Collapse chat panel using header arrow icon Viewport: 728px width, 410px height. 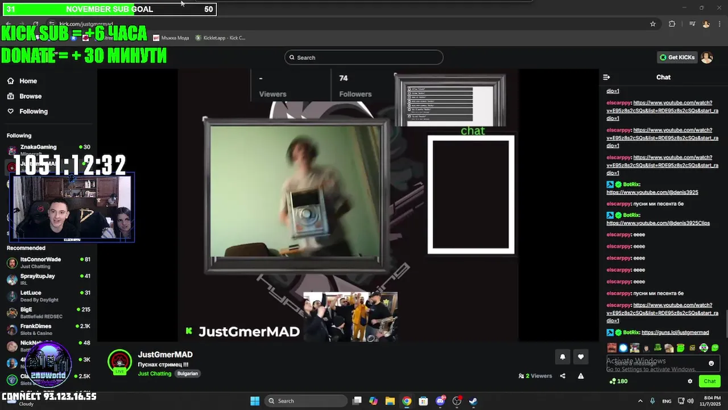[x=607, y=77]
